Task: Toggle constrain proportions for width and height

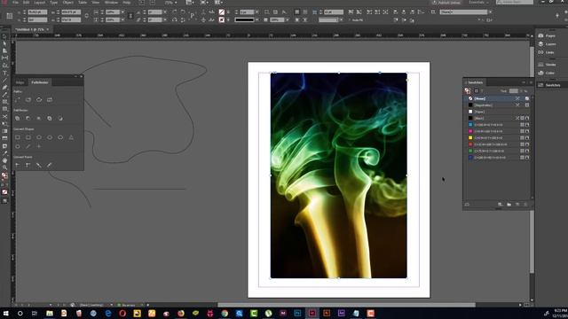Action: (87, 16)
